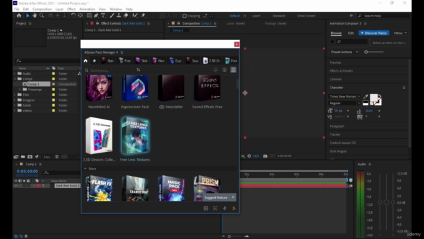This screenshot has width=424, height=239.
Task: Click the Search Help field
Action: pyautogui.click(x=383, y=16)
